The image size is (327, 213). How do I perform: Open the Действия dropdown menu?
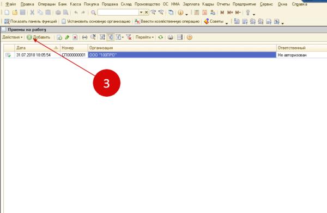(x=13, y=37)
